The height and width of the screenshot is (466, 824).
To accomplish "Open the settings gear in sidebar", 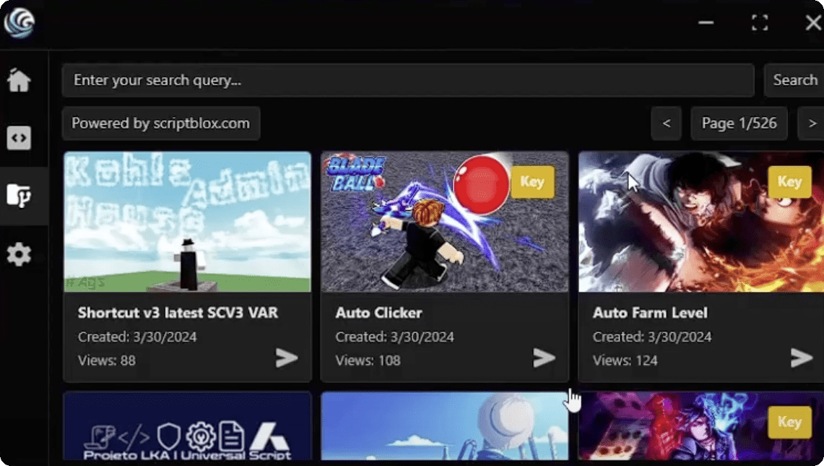I will [19, 254].
